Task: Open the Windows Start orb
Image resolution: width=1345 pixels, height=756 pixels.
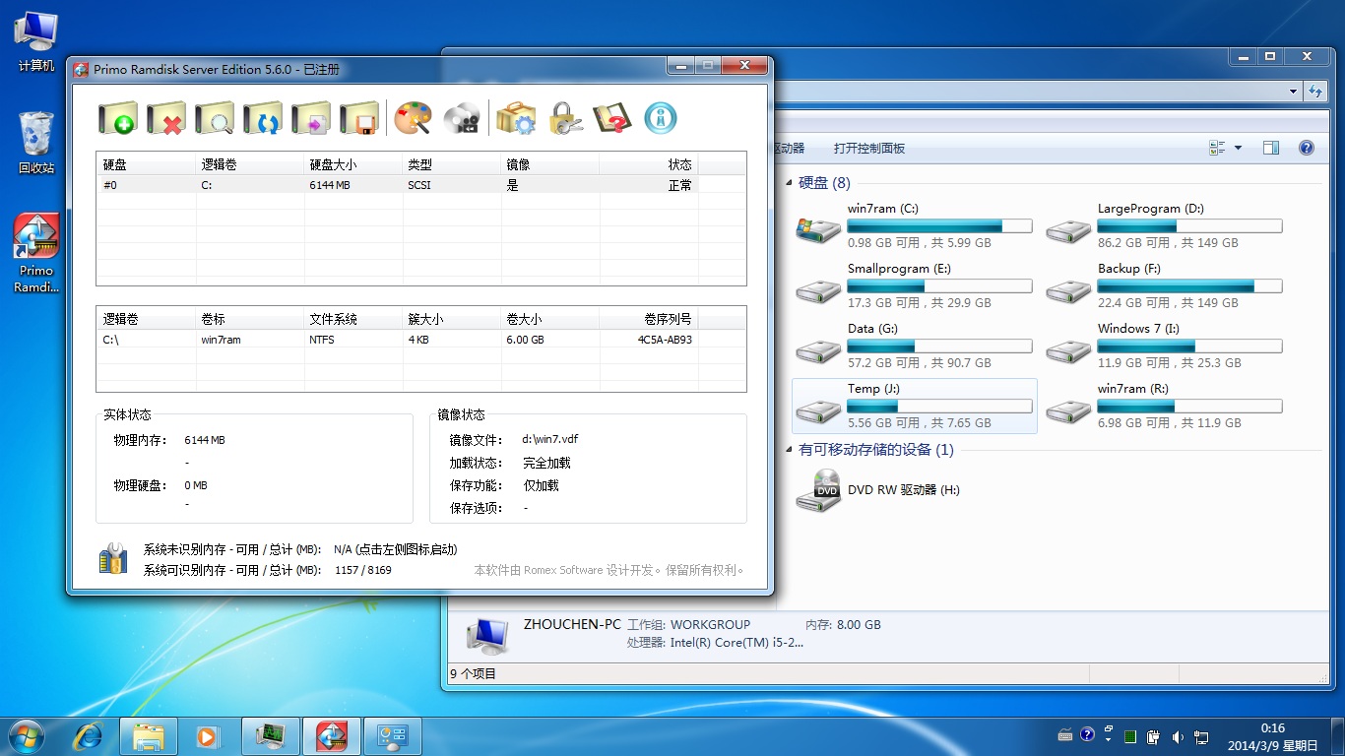Action: [27, 735]
